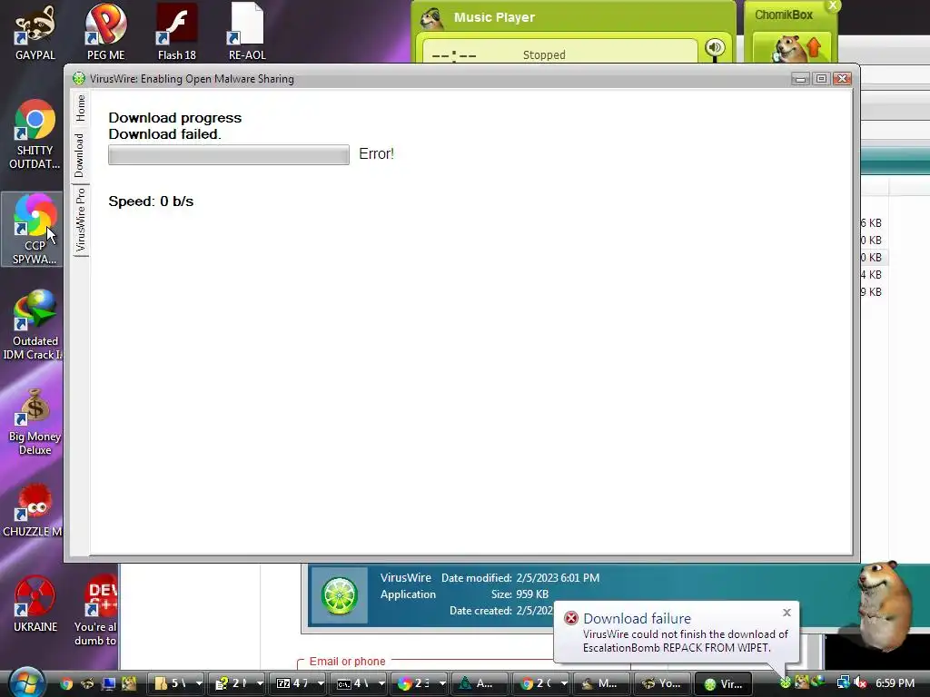Expand the colorful-swirl taskbar group dropdown
The width and height of the screenshot is (930, 697).
pyautogui.click(x=442, y=683)
